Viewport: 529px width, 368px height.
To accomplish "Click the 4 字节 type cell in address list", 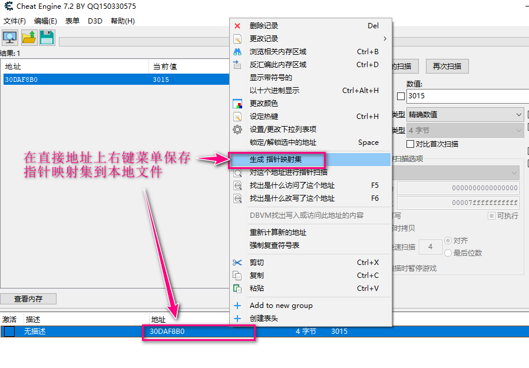I will (306, 331).
